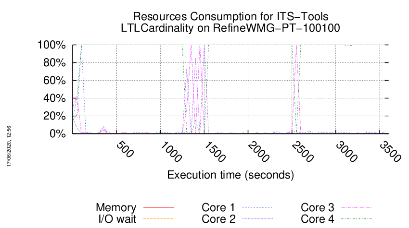Click the subtitle 'LTLCardinality on RefineWMG-PT-100100'

pyautogui.click(x=230, y=28)
